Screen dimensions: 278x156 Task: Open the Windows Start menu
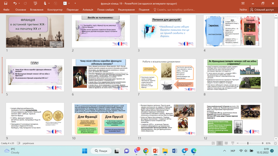pyautogui.click(x=85, y=151)
